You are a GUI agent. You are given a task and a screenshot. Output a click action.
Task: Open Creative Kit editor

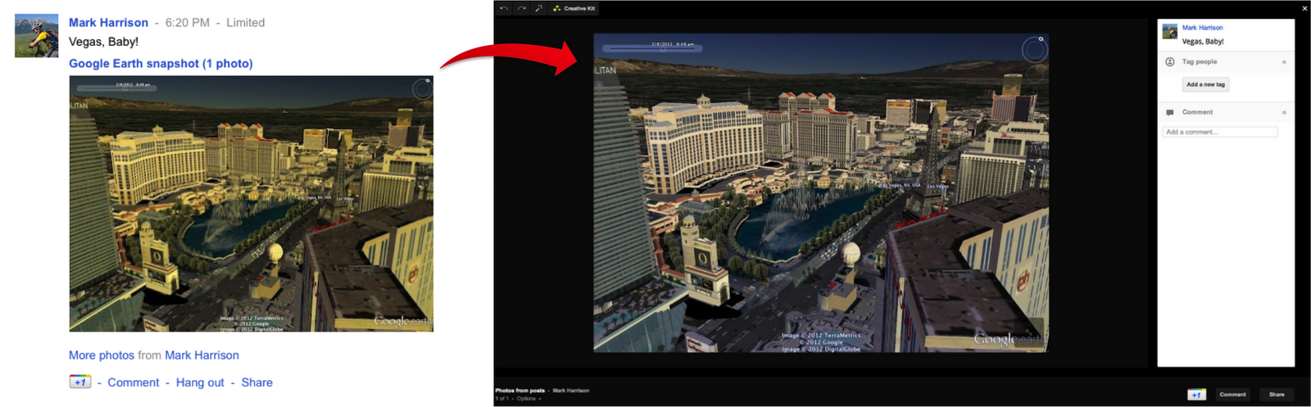(574, 8)
